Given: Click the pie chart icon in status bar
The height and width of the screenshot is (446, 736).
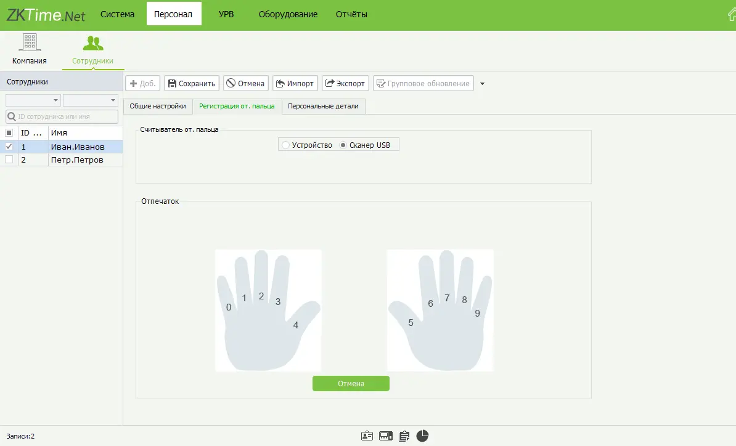Looking at the screenshot, I should (x=422, y=436).
